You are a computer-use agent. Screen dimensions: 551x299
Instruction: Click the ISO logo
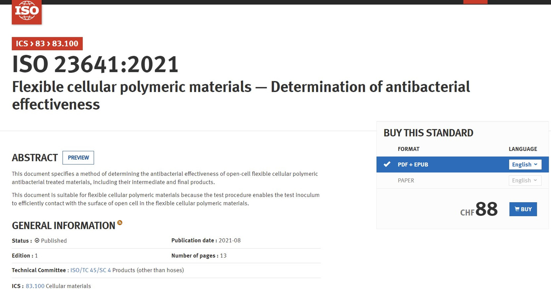click(x=27, y=11)
